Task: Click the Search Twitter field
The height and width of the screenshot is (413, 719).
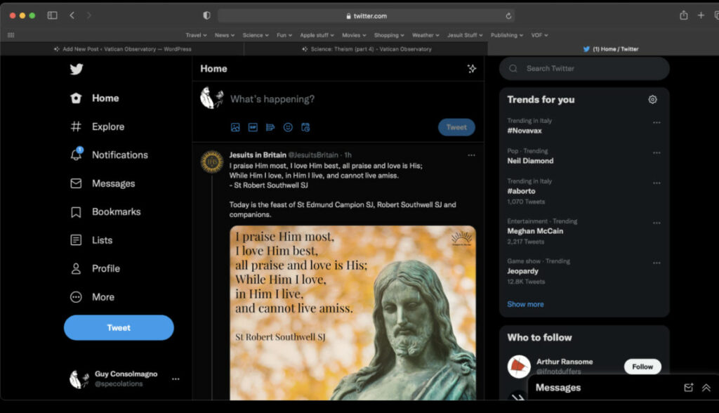Action: pyautogui.click(x=584, y=68)
